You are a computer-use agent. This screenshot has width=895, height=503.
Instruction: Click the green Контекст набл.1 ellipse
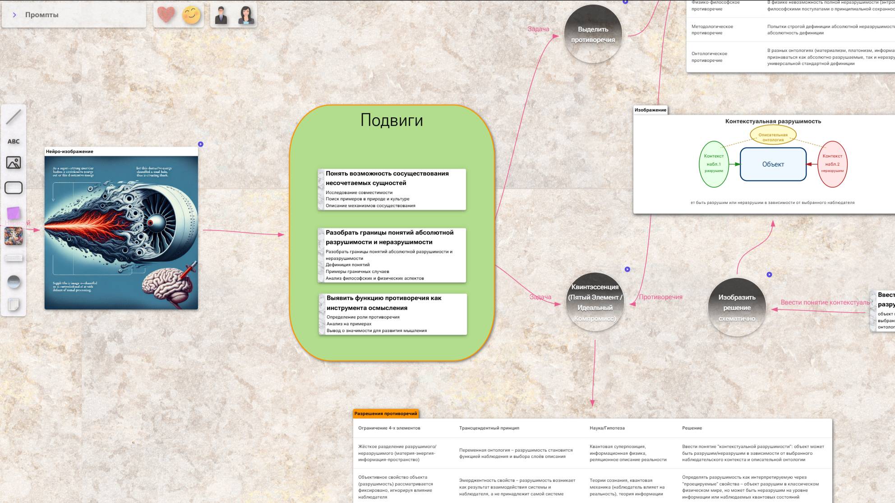(x=714, y=164)
